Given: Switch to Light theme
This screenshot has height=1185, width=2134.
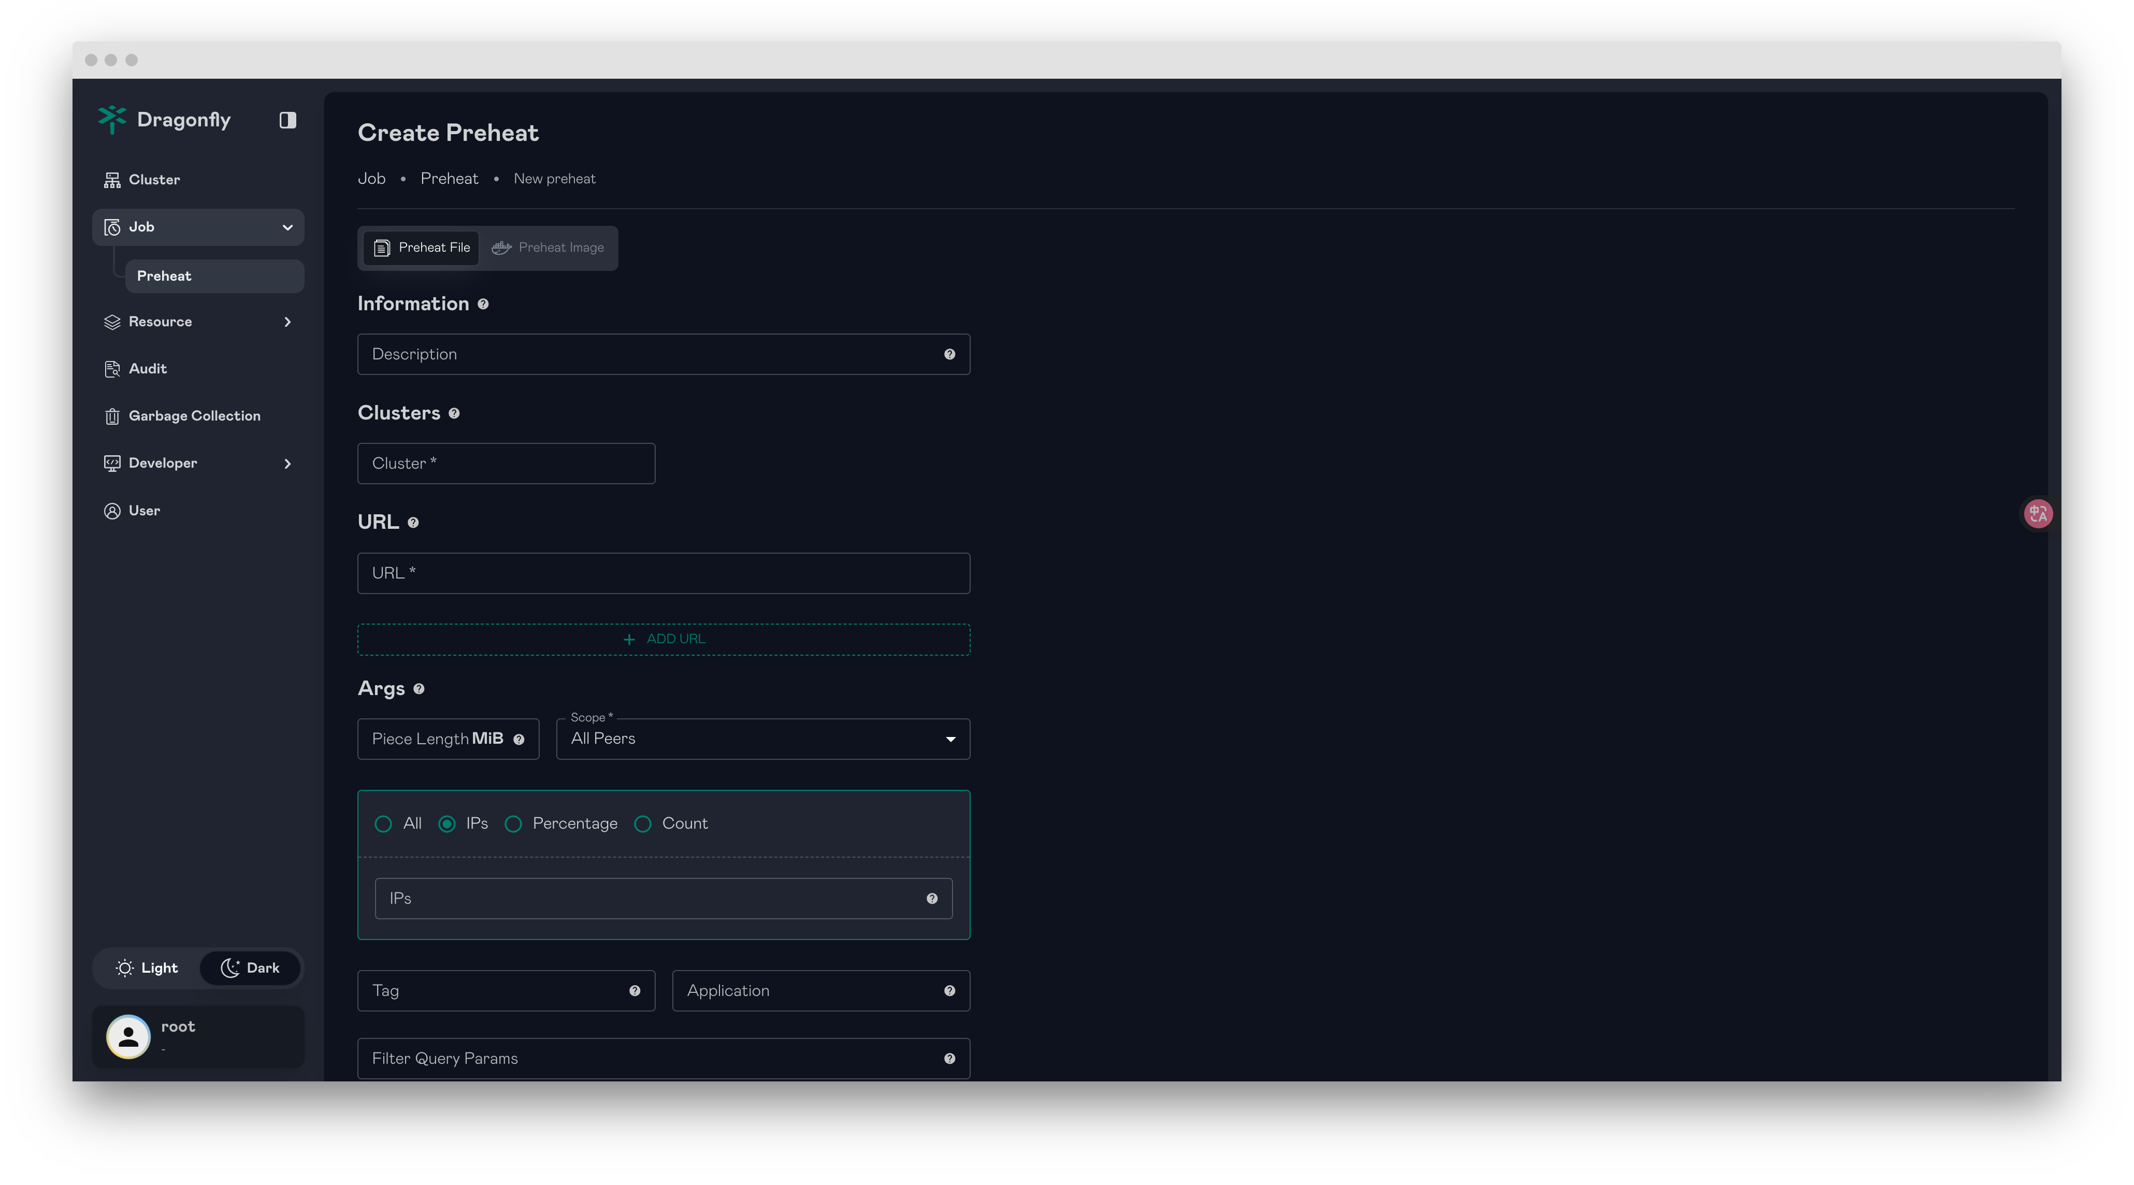Looking at the screenshot, I should (148, 968).
